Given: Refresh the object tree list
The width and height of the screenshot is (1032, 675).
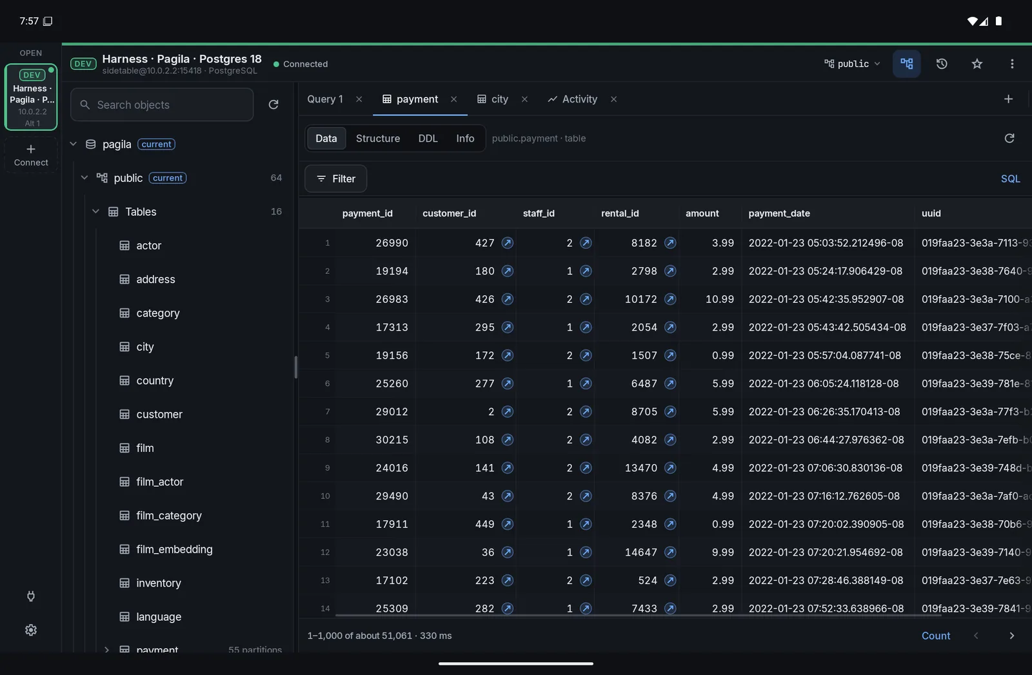Looking at the screenshot, I should point(273,104).
